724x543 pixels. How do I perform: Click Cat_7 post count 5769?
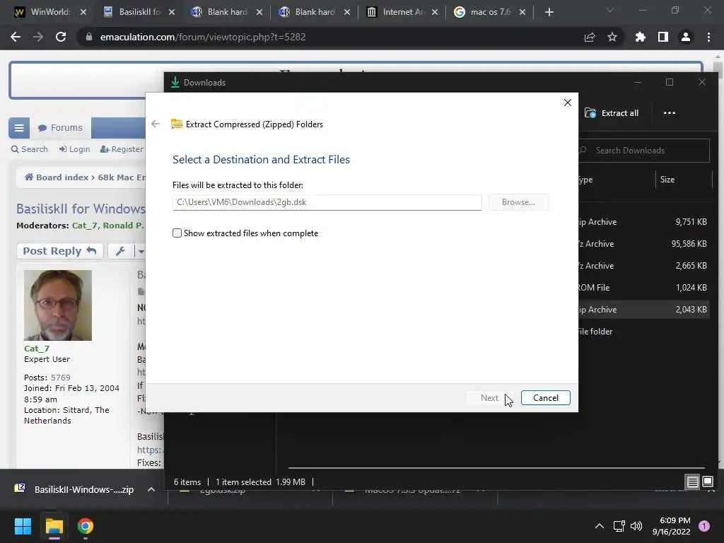click(x=61, y=378)
